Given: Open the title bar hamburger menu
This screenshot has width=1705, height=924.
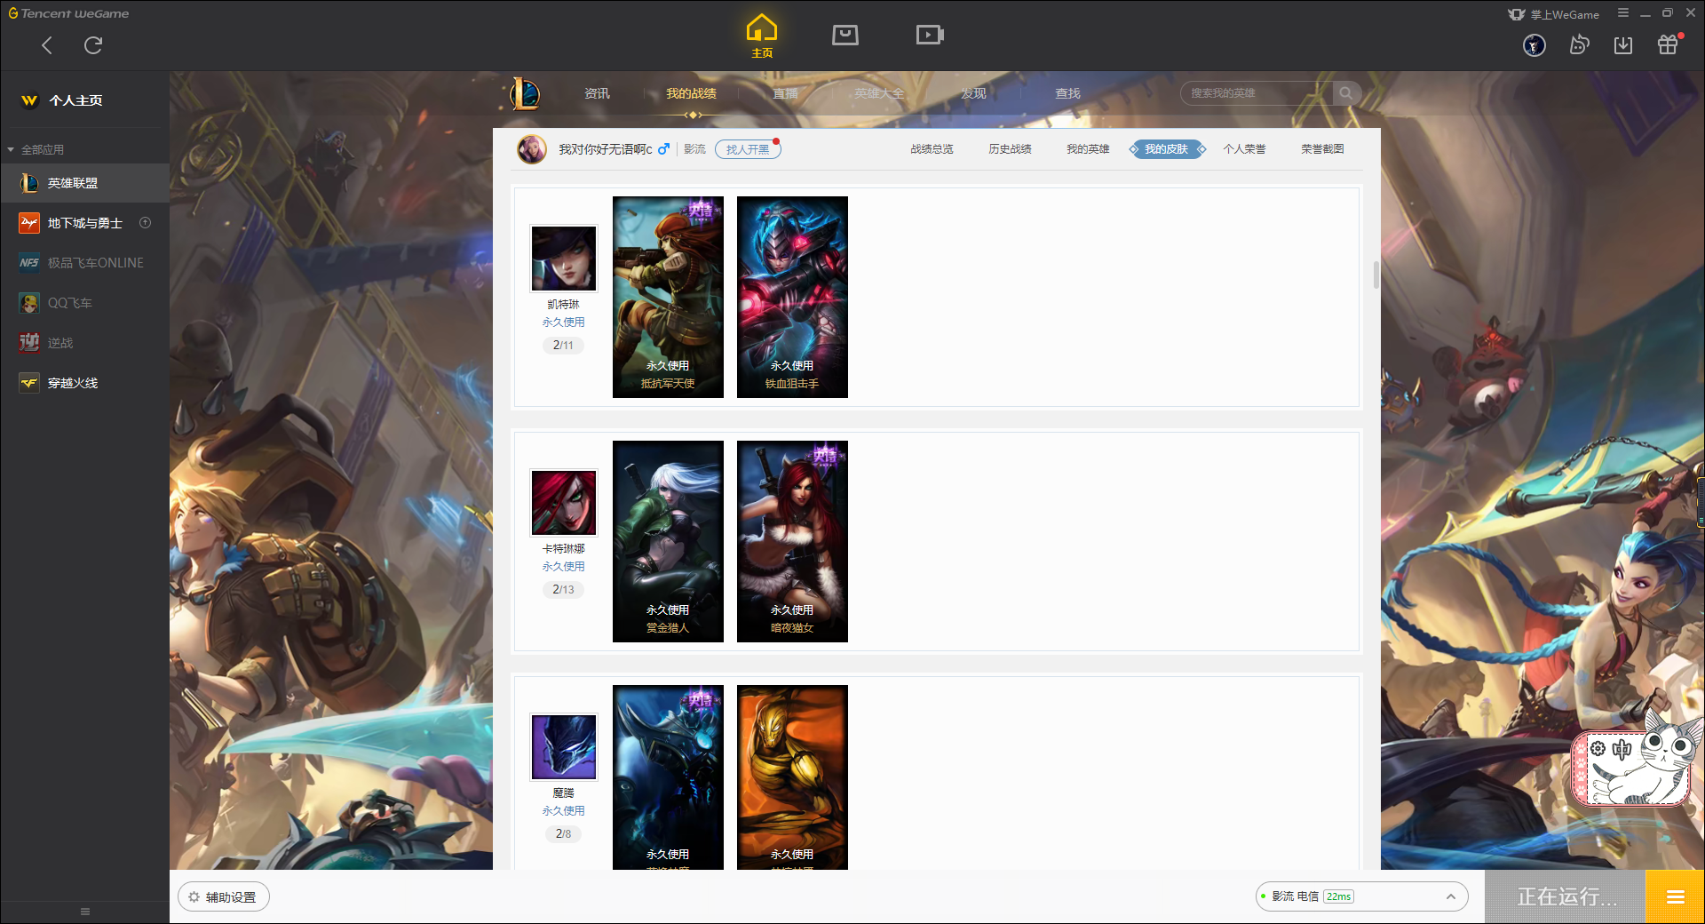Looking at the screenshot, I should (x=1623, y=13).
